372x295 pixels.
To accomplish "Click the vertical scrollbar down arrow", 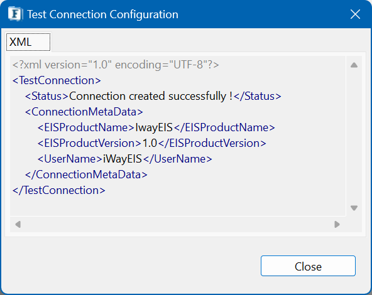I will 354,208.
